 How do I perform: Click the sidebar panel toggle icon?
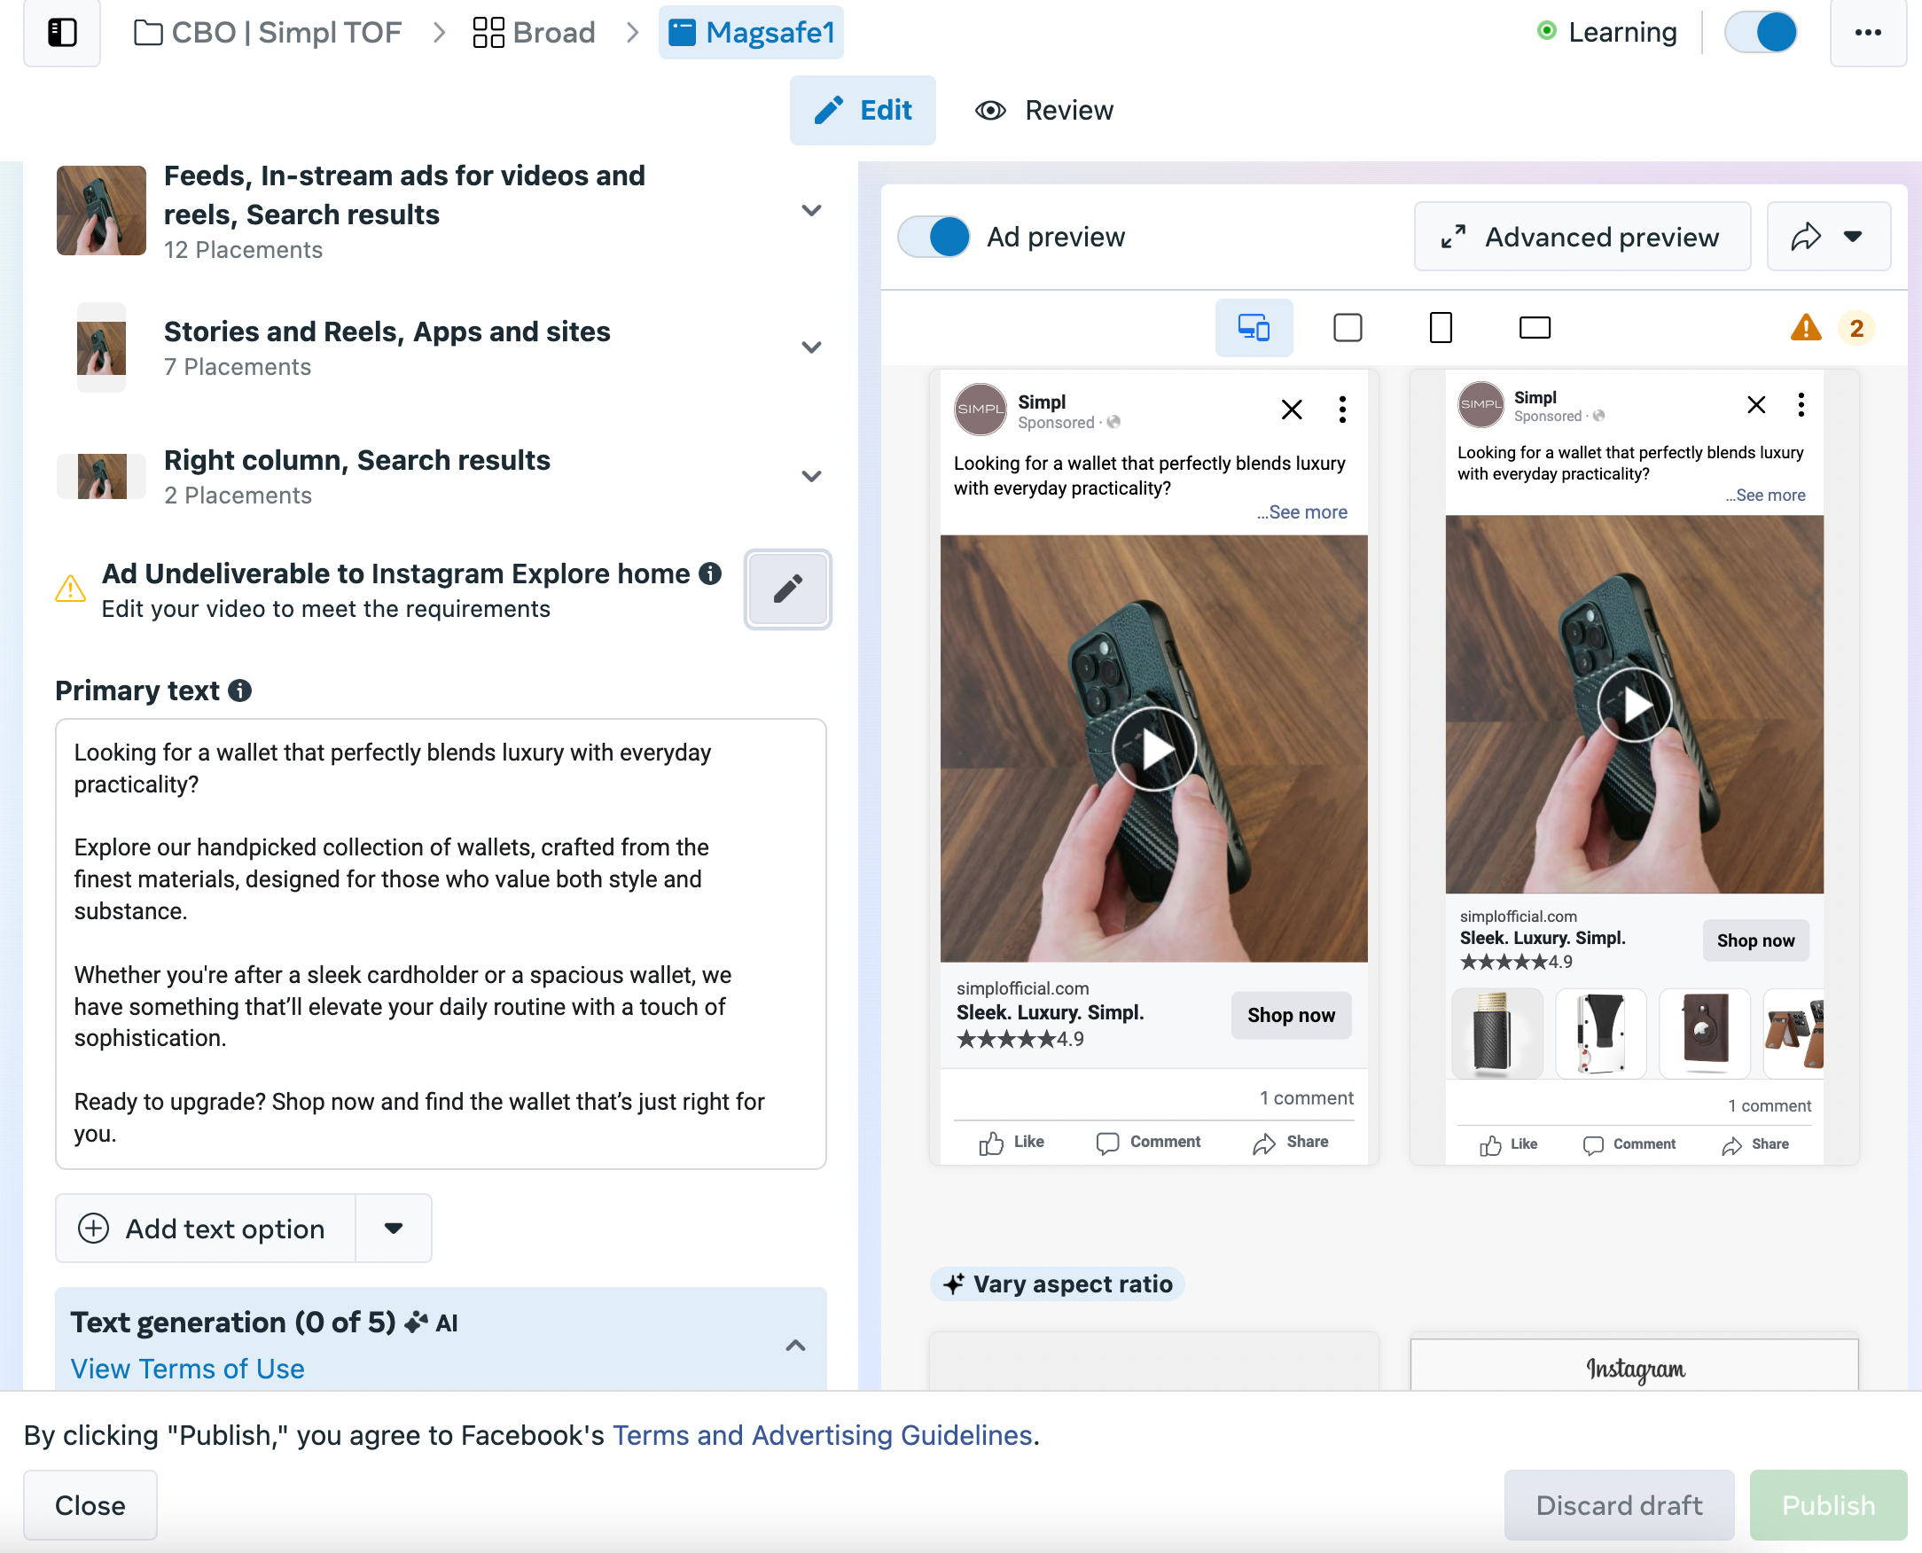[x=62, y=33]
